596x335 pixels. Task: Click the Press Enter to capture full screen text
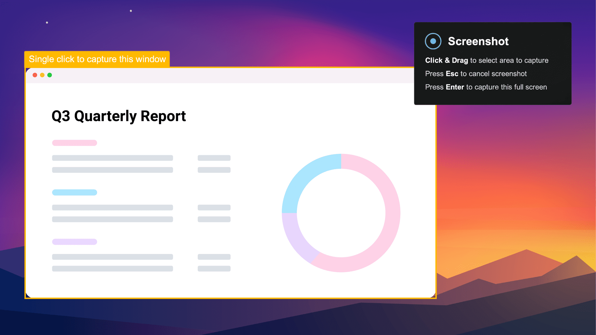pyautogui.click(x=486, y=87)
